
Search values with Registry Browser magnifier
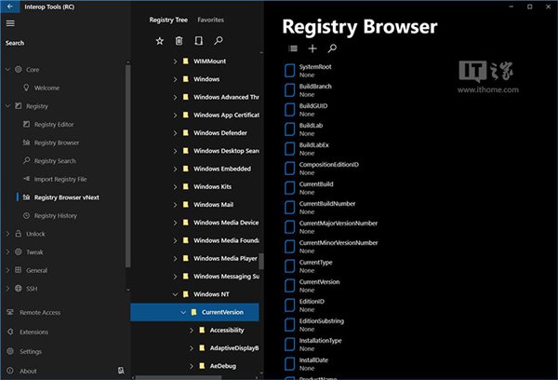(332, 48)
